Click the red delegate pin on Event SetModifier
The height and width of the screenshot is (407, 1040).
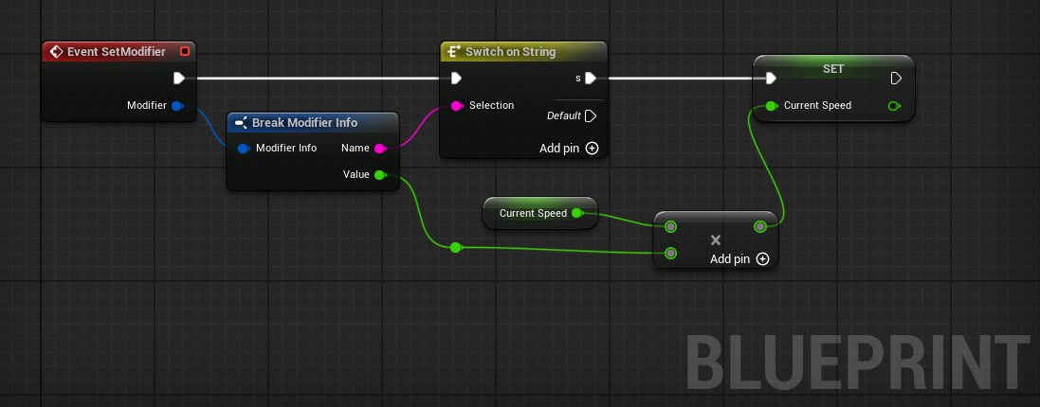185,51
